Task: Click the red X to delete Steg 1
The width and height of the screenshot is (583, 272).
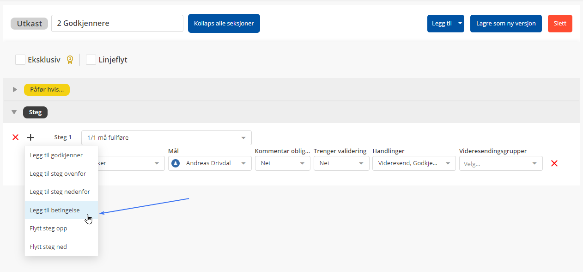Action: 15,137
